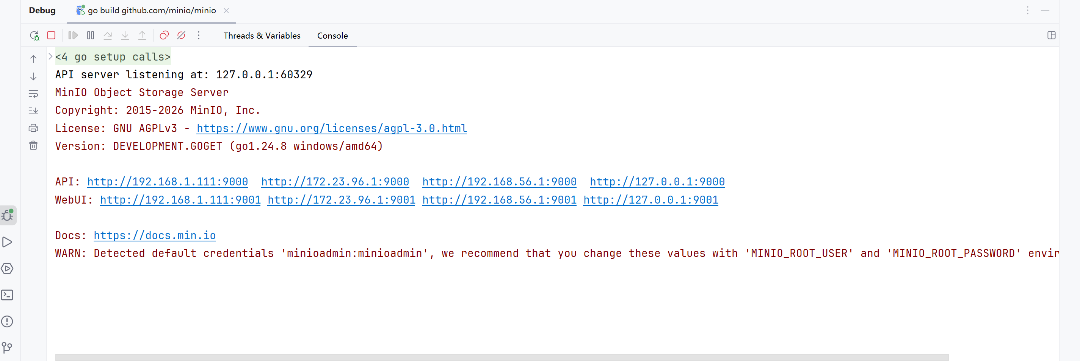The width and height of the screenshot is (1080, 361).
Task: Click the Resume Program icon
Action: 73,36
